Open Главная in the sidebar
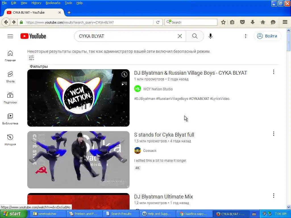Screen dimensions: 291x218 click(10, 56)
